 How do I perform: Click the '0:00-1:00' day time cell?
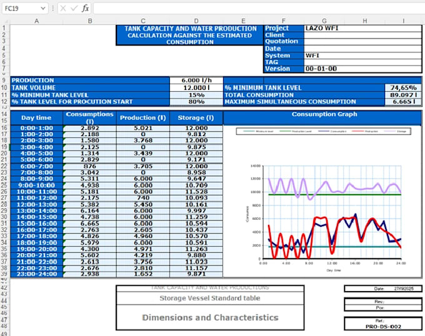point(37,128)
